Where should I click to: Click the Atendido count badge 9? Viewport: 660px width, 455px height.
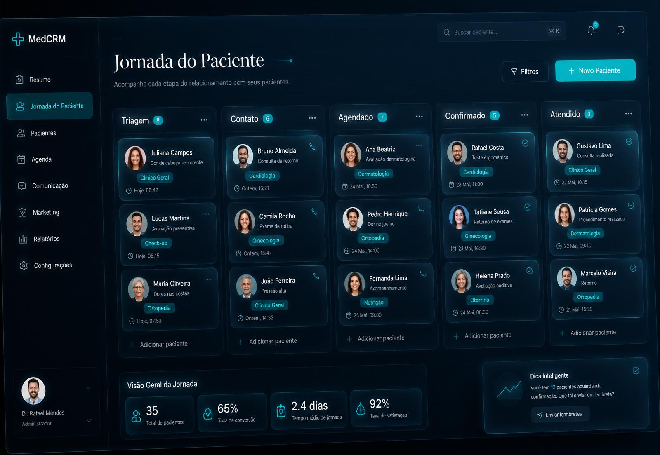click(x=589, y=114)
